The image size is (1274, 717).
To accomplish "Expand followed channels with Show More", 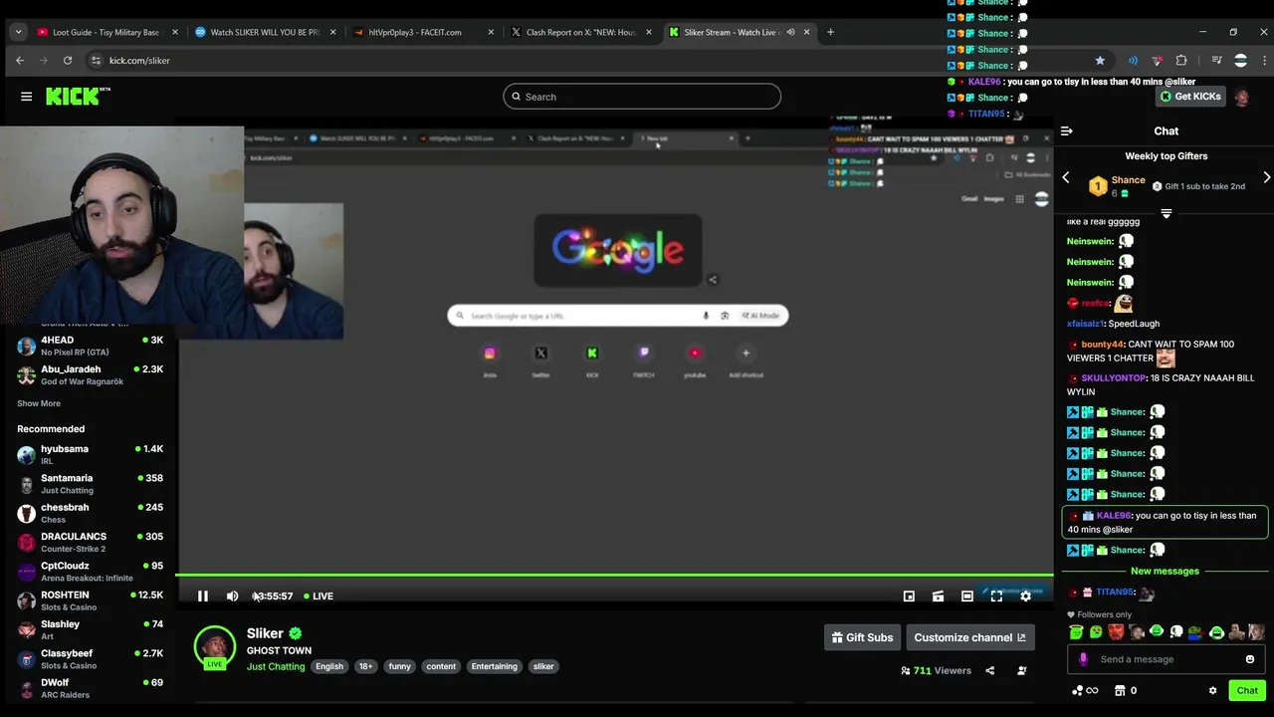I will click(39, 403).
